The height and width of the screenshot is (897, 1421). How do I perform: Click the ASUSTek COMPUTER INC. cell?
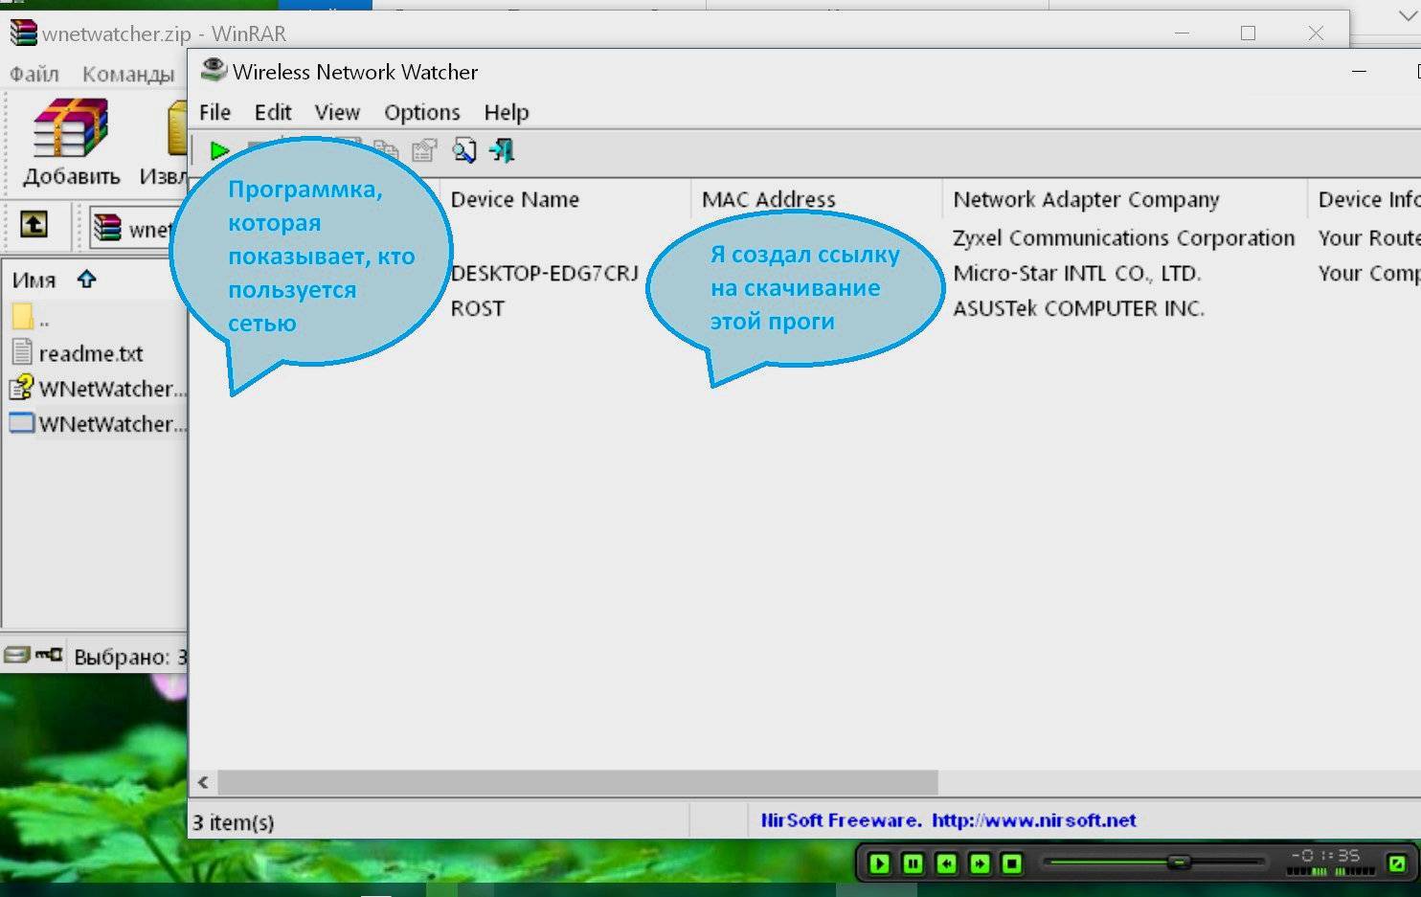point(1078,308)
